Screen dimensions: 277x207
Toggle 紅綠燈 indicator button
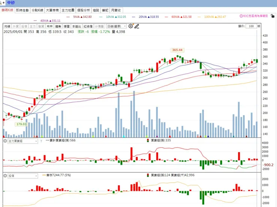click(88, 26)
